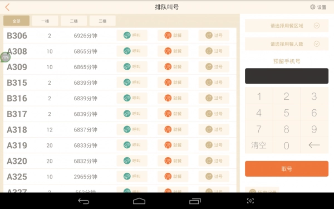Skip number B306 (过号)
334x209 pixels.
214,35
